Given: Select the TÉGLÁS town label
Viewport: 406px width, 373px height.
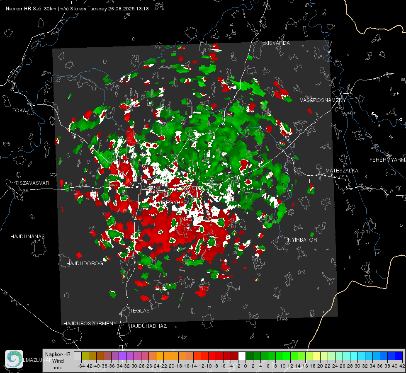Looking at the screenshot, I should click(140, 310).
